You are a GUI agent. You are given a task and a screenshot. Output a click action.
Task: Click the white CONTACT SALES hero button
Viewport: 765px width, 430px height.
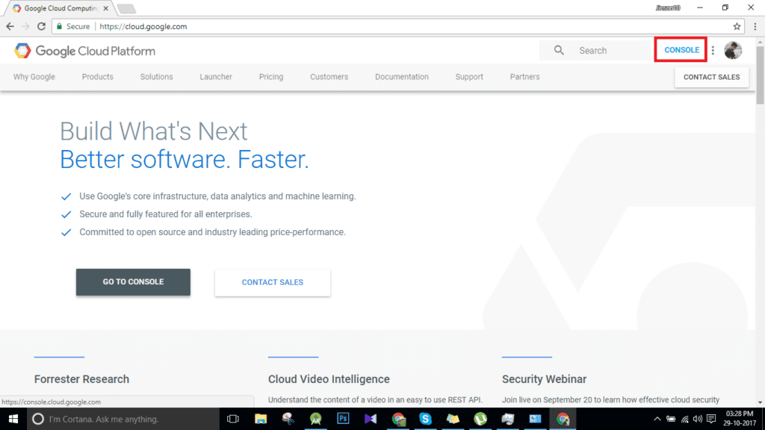tap(272, 282)
